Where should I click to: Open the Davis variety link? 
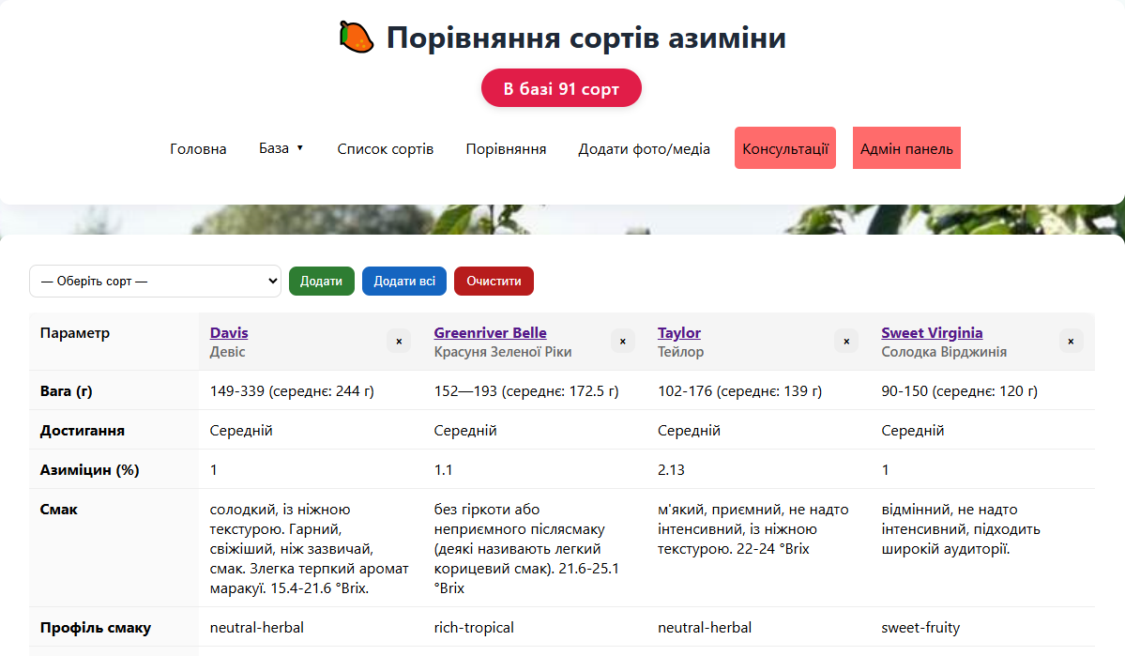click(229, 333)
